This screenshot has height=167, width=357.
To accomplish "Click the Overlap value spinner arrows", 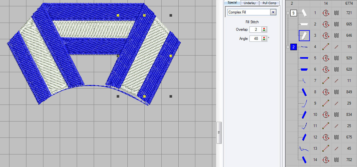I will pos(264,30).
